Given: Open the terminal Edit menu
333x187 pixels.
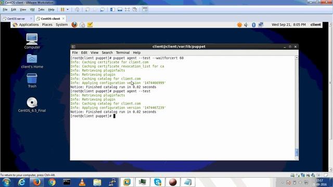Looking at the screenshot, I should coord(84,52).
